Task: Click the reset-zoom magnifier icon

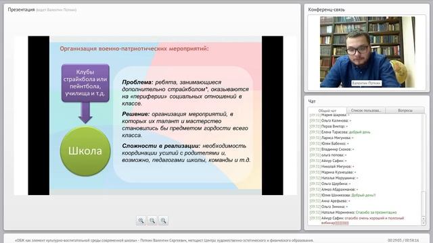Action: click(164, 221)
